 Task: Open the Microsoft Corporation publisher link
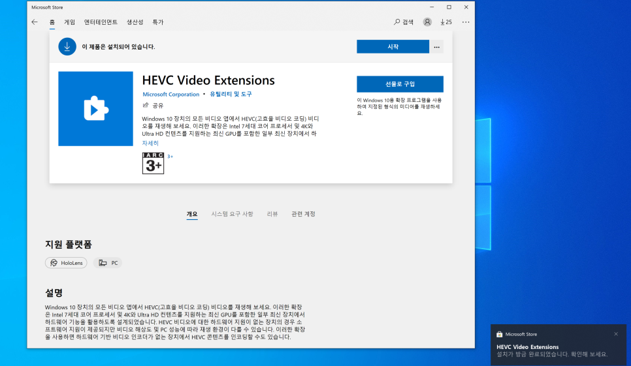[171, 95]
